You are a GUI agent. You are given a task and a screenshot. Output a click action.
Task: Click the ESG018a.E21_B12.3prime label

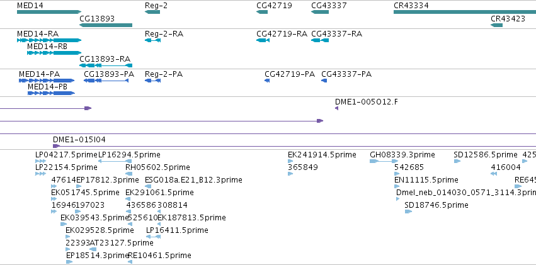[193, 179]
